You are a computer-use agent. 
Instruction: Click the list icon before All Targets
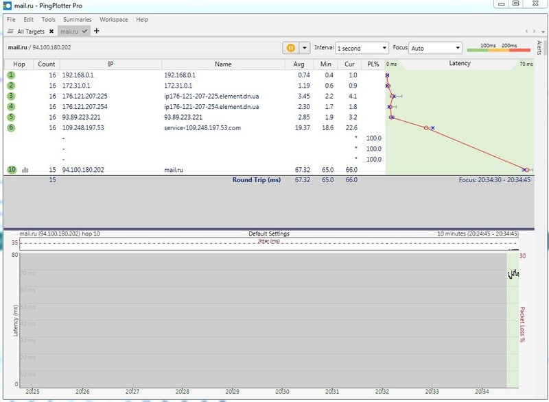tap(10, 31)
